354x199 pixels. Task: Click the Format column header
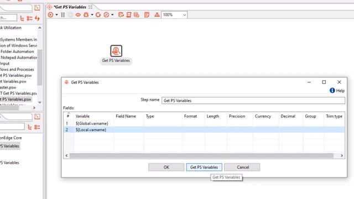pos(190,116)
